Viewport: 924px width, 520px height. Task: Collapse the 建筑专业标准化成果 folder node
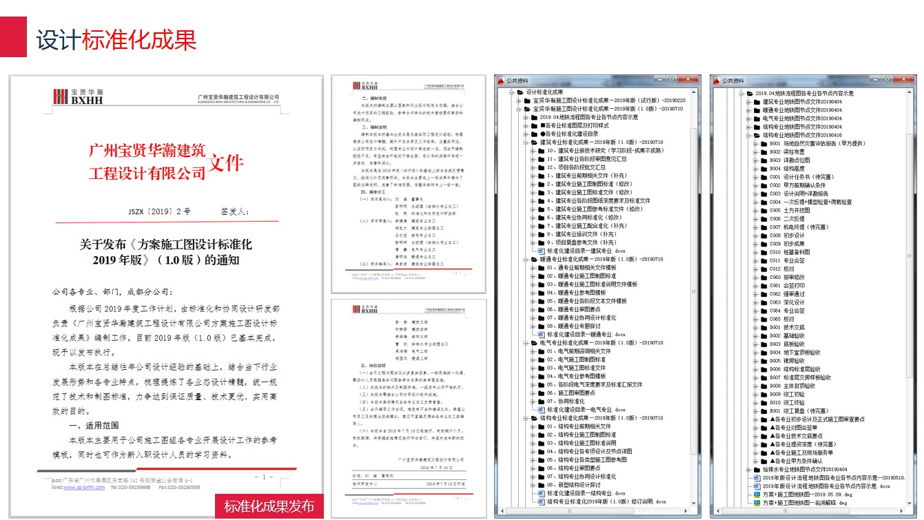coord(524,143)
